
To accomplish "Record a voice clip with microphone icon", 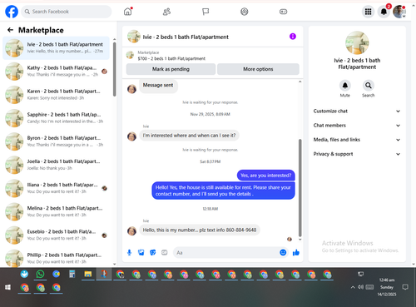I will tap(129, 252).
